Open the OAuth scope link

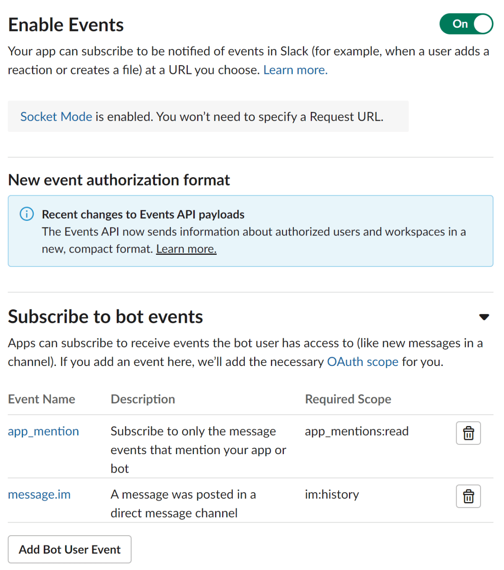click(363, 361)
